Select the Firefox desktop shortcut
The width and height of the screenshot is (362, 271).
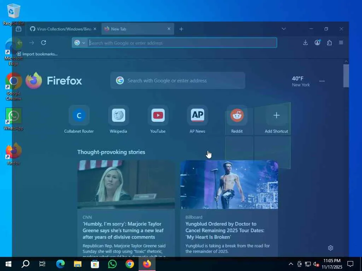tap(14, 154)
